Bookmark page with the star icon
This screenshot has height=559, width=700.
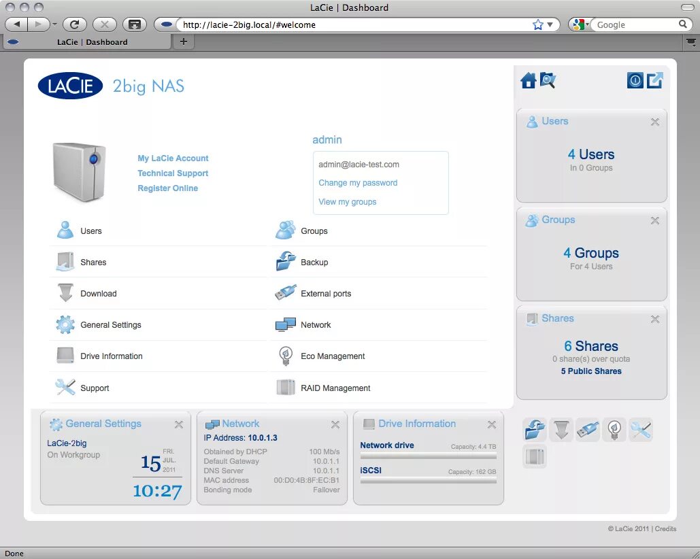pyautogui.click(x=538, y=24)
